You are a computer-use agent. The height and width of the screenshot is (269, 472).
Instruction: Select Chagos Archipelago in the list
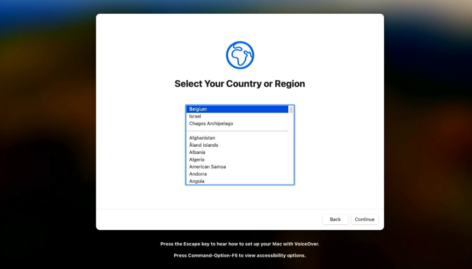pos(237,124)
